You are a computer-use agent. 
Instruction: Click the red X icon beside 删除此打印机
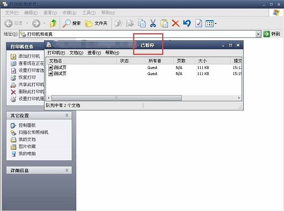click(13, 92)
